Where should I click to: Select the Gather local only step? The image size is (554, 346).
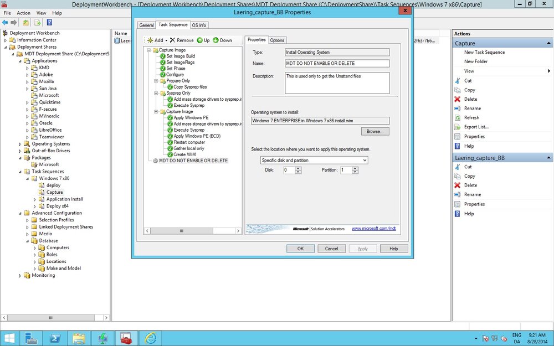(189, 148)
